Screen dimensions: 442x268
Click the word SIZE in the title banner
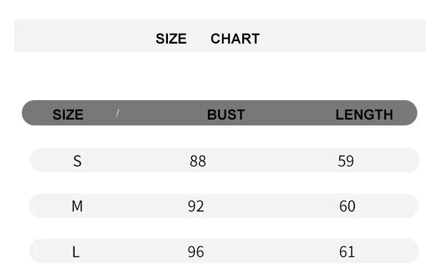pos(171,39)
